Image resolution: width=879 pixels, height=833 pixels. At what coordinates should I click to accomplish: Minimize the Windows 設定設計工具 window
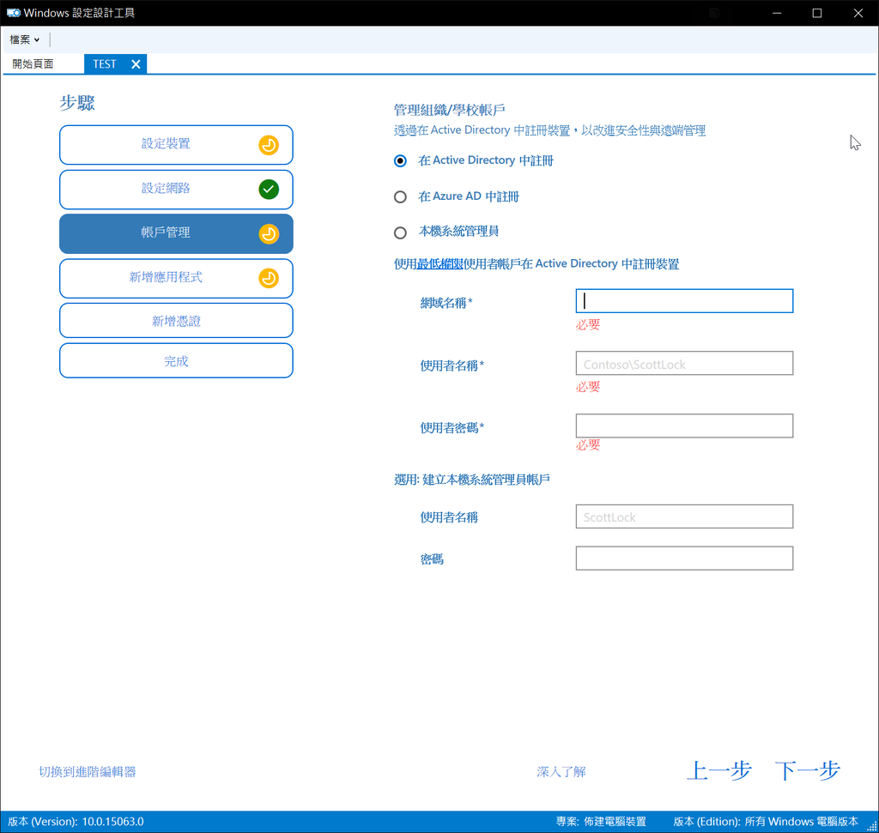776,13
